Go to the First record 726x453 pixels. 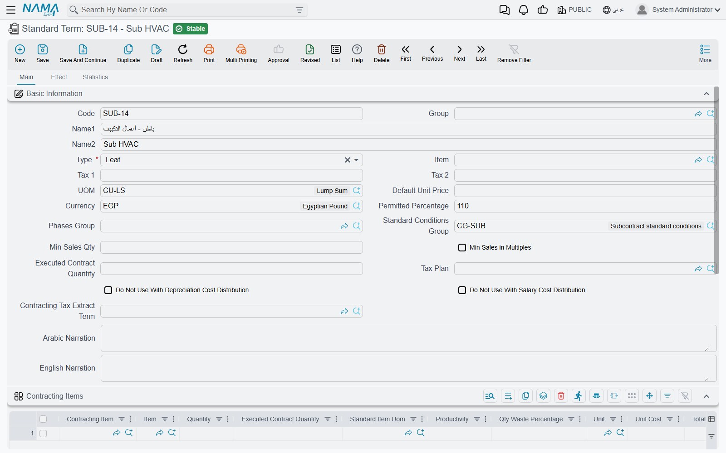pyautogui.click(x=406, y=53)
